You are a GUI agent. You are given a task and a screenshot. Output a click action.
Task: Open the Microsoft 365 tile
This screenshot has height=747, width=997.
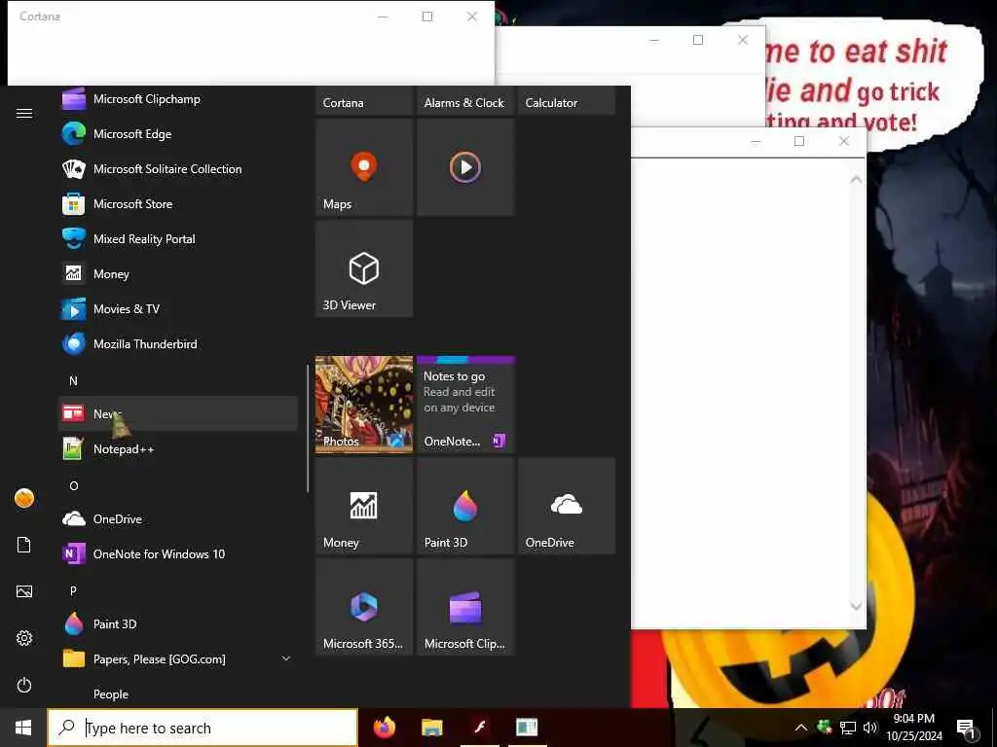coord(364,607)
